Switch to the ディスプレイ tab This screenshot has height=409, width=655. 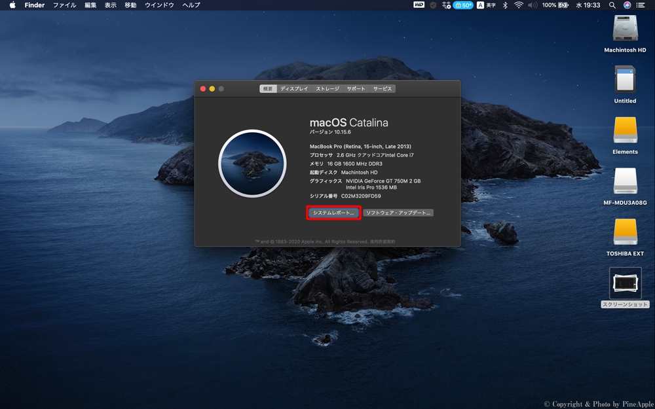click(x=294, y=89)
